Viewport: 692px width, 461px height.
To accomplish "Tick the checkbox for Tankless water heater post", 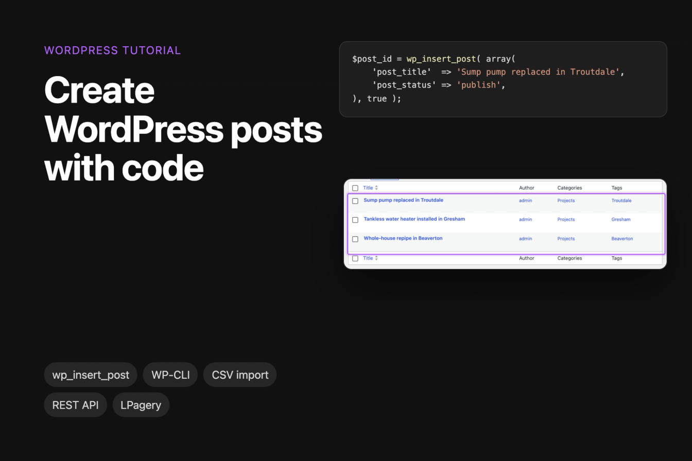I will click(355, 220).
